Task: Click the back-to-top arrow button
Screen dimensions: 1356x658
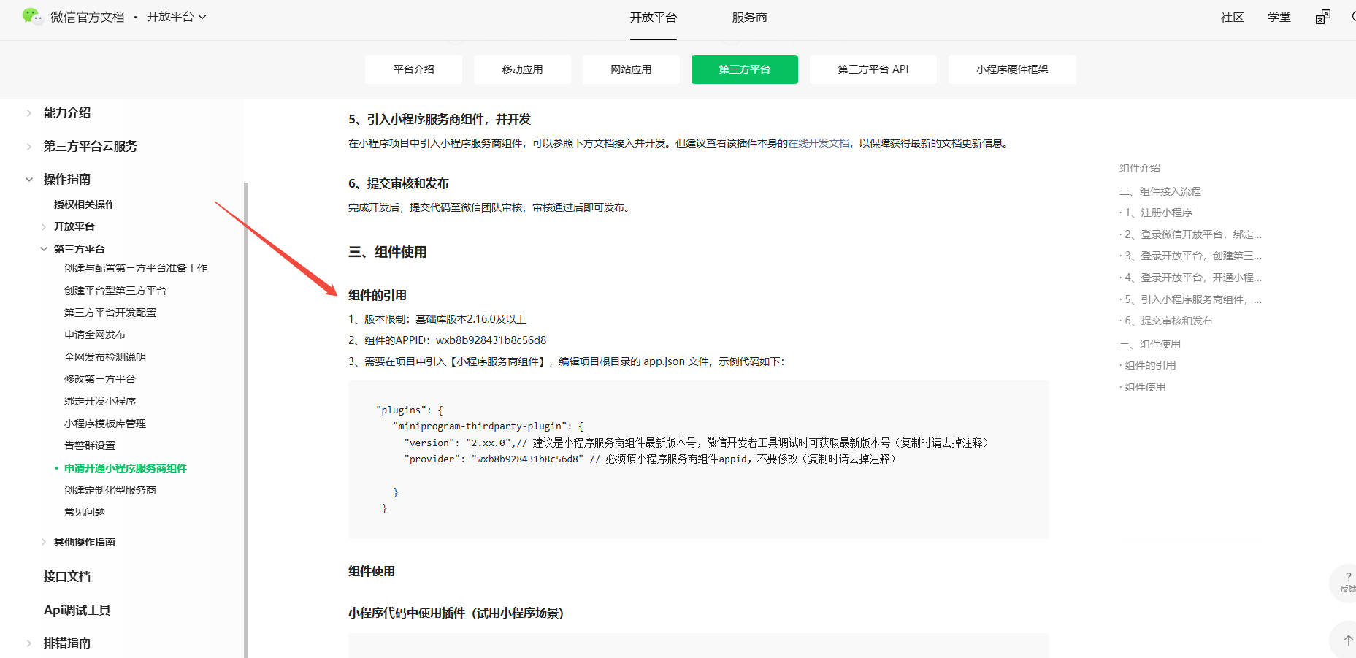Action: (x=1347, y=640)
